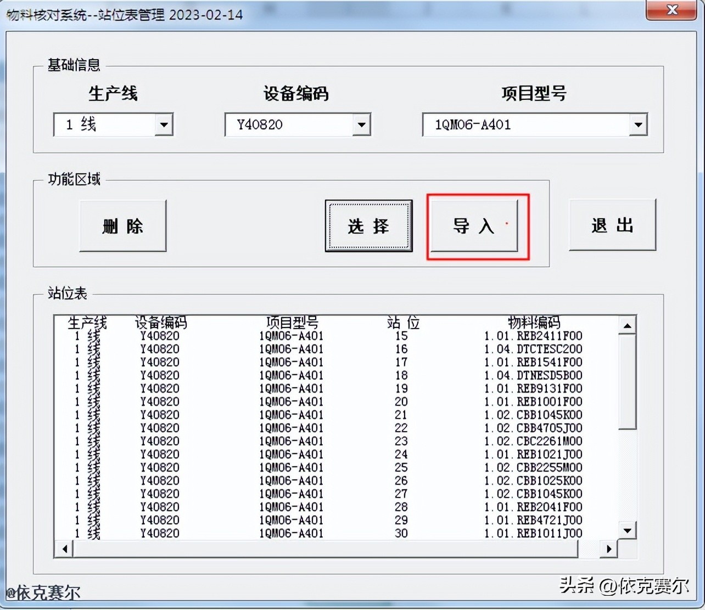Select station 16 row with DTCTESC200
Image resolution: width=705 pixels, height=610 pixels.
point(329,349)
